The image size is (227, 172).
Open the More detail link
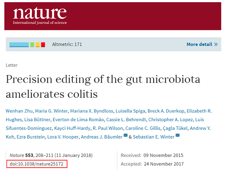click(202, 44)
